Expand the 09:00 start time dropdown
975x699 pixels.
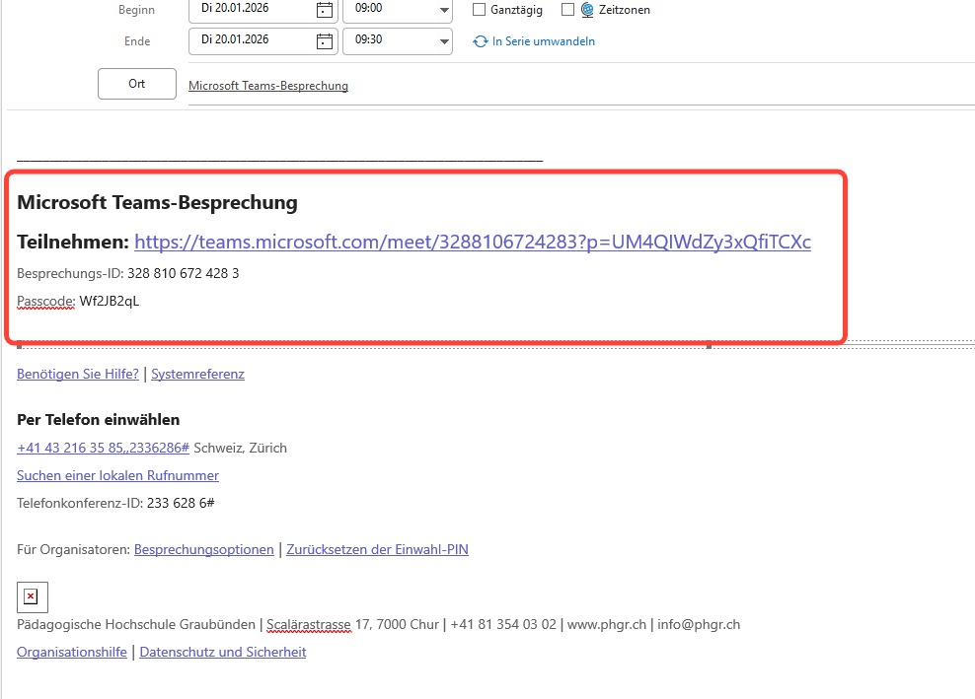point(444,9)
